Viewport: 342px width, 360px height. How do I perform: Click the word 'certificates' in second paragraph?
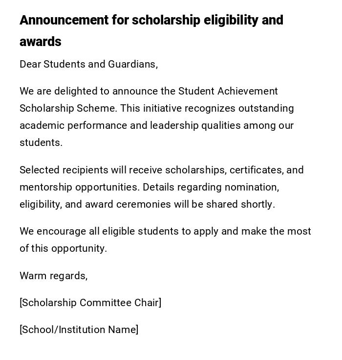256,170
